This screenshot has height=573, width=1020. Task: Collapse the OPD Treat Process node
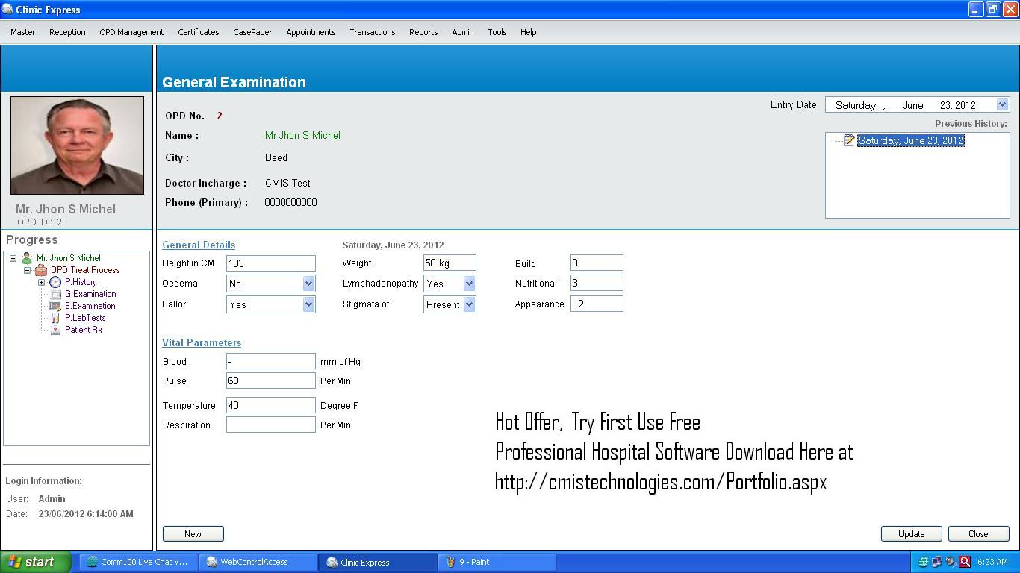[28, 270]
